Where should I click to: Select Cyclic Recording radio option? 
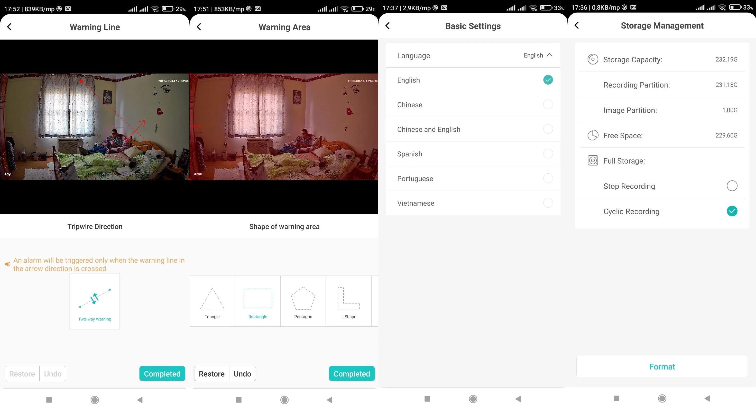732,211
